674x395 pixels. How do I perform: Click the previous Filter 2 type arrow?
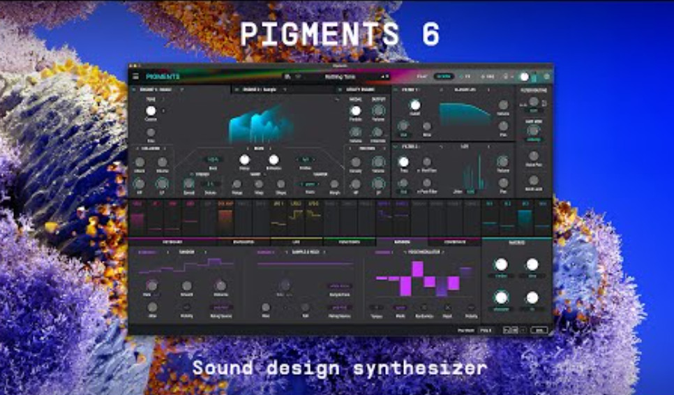442,147
